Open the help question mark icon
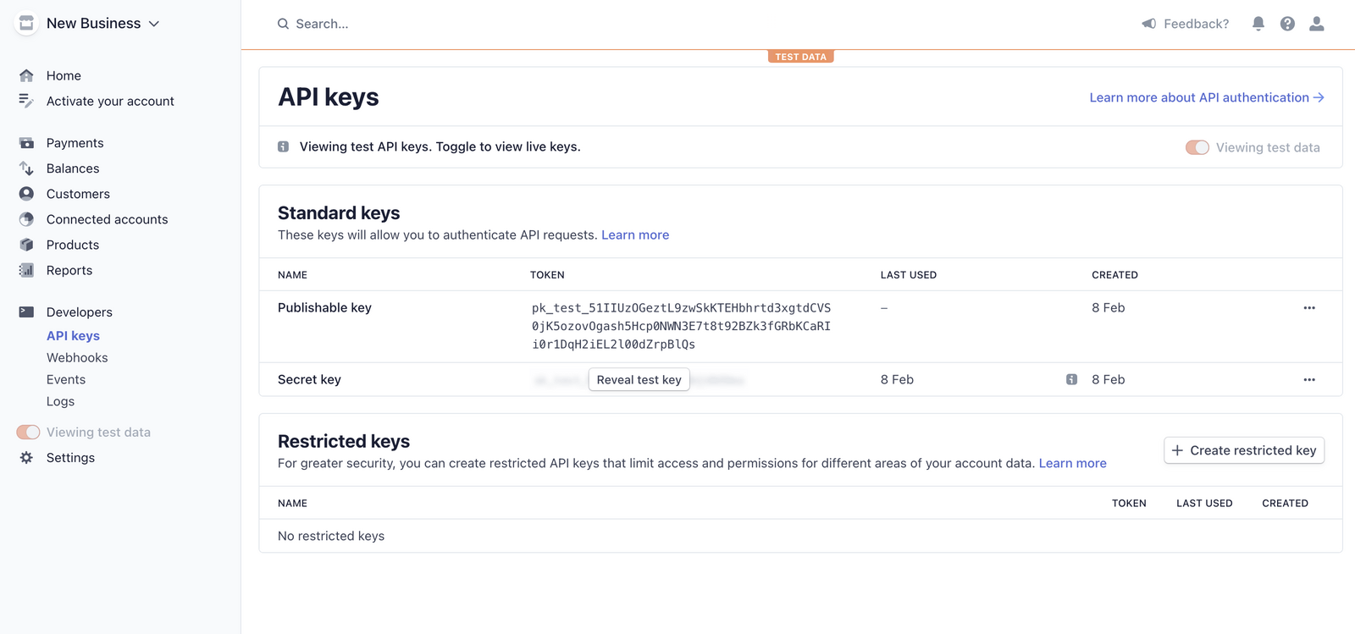The width and height of the screenshot is (1355, 634). coord(1287,24)
